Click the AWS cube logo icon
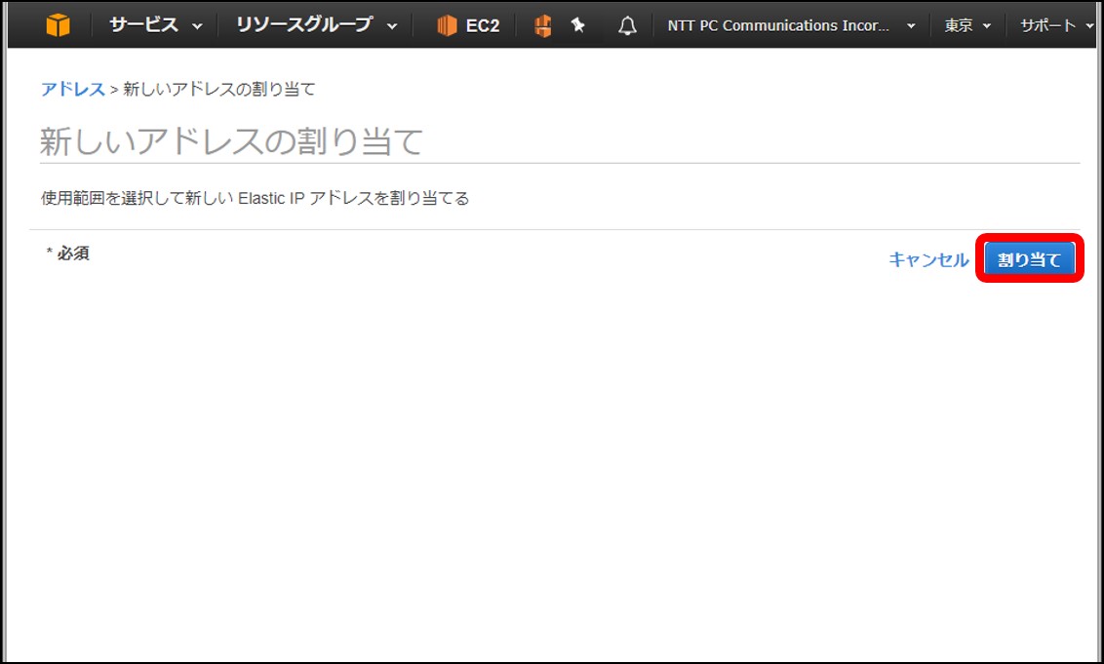Viewport: 1104px width, 664px height. [58, 25]
